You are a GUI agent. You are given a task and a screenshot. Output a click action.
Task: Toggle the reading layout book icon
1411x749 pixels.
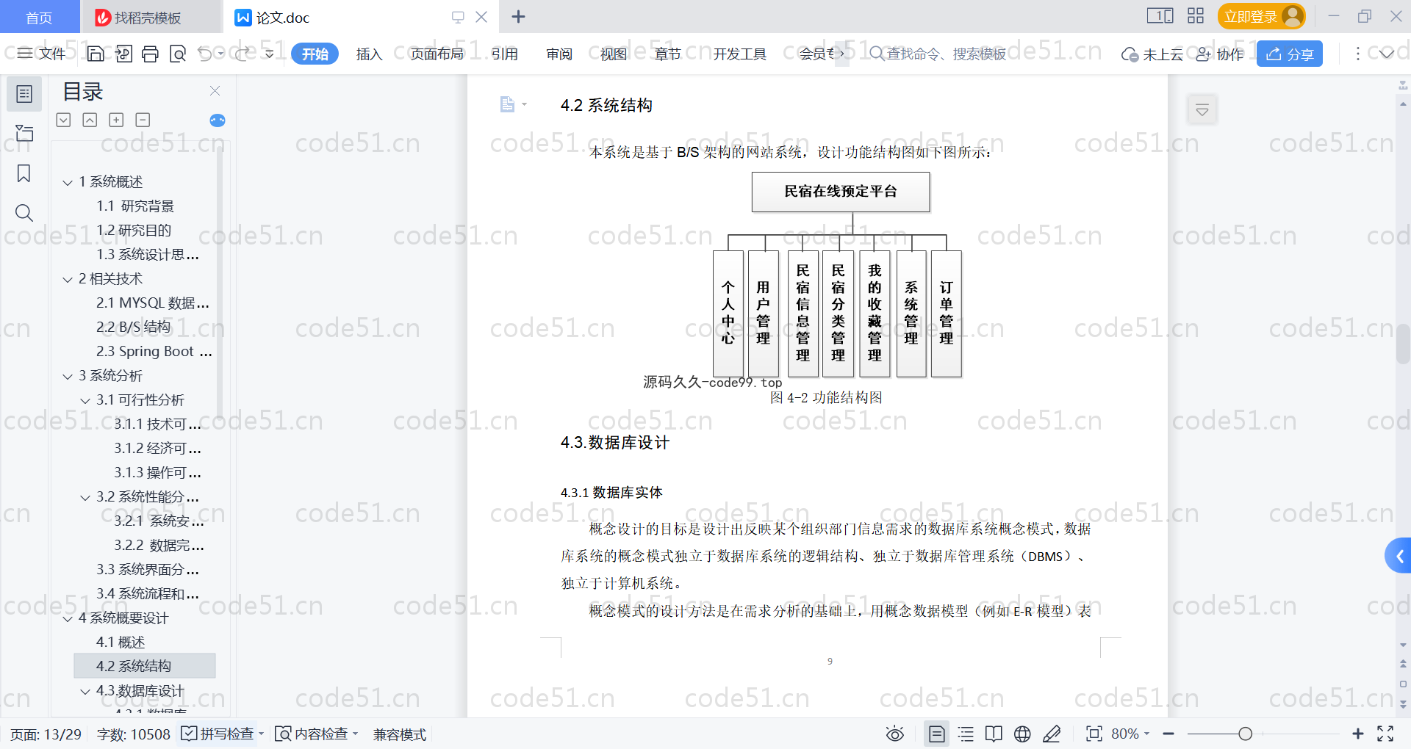(994, 734)
